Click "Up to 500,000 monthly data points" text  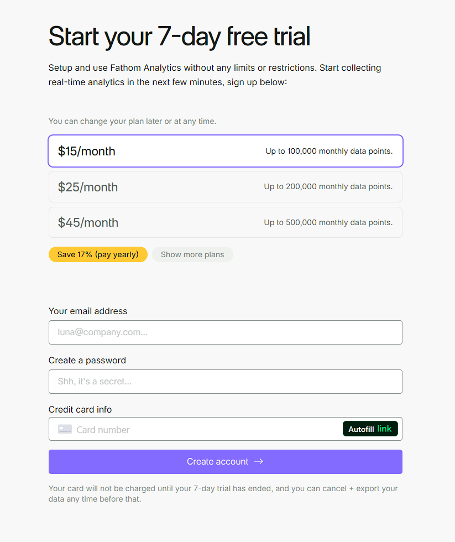[328, 222]
